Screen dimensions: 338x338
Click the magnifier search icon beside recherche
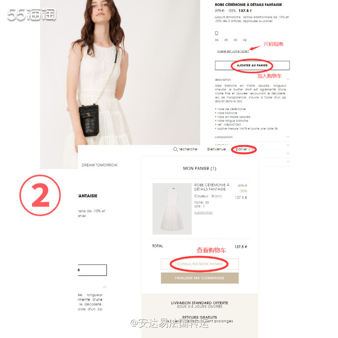pos(175,149)
